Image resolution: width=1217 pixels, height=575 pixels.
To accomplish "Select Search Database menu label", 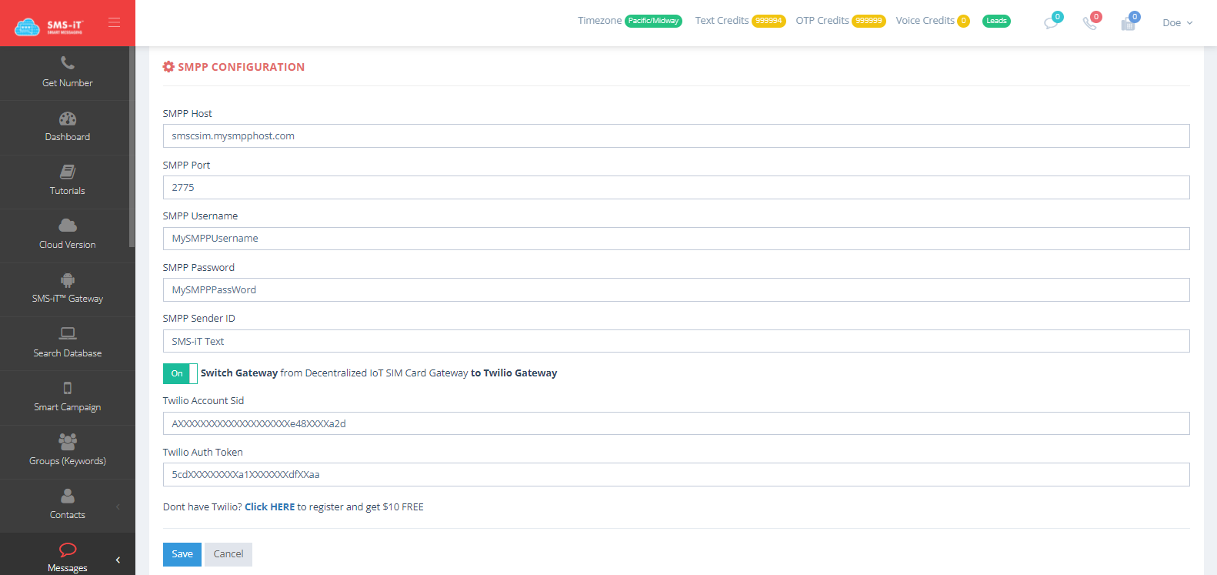I will click(68, 353).
